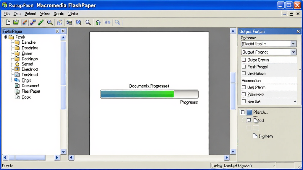Click the blue square icon beside Pfisich
303x170 pixels.
coord(249,112)
